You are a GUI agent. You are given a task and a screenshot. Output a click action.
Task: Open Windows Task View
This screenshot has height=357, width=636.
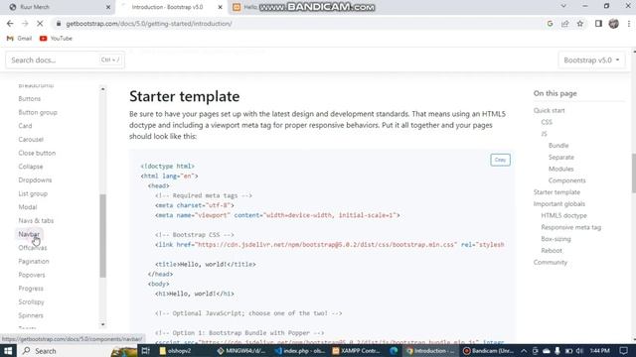tap(146, 351)
